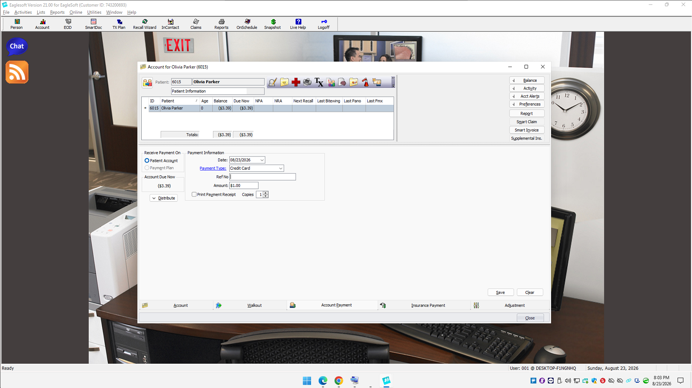The width and height of the screenshot is (692, 388).
Task: Click the Tx icon in account toolbar
Action: [x=319, y=82]
